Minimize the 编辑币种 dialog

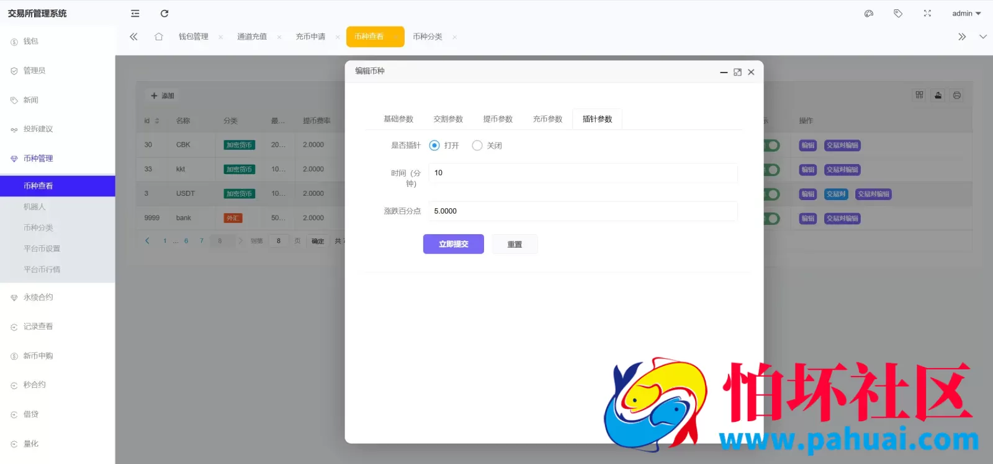pos(724,72)
